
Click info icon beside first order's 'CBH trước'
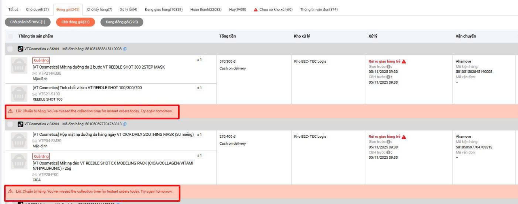pyautogui.click(x=388, y=77)
